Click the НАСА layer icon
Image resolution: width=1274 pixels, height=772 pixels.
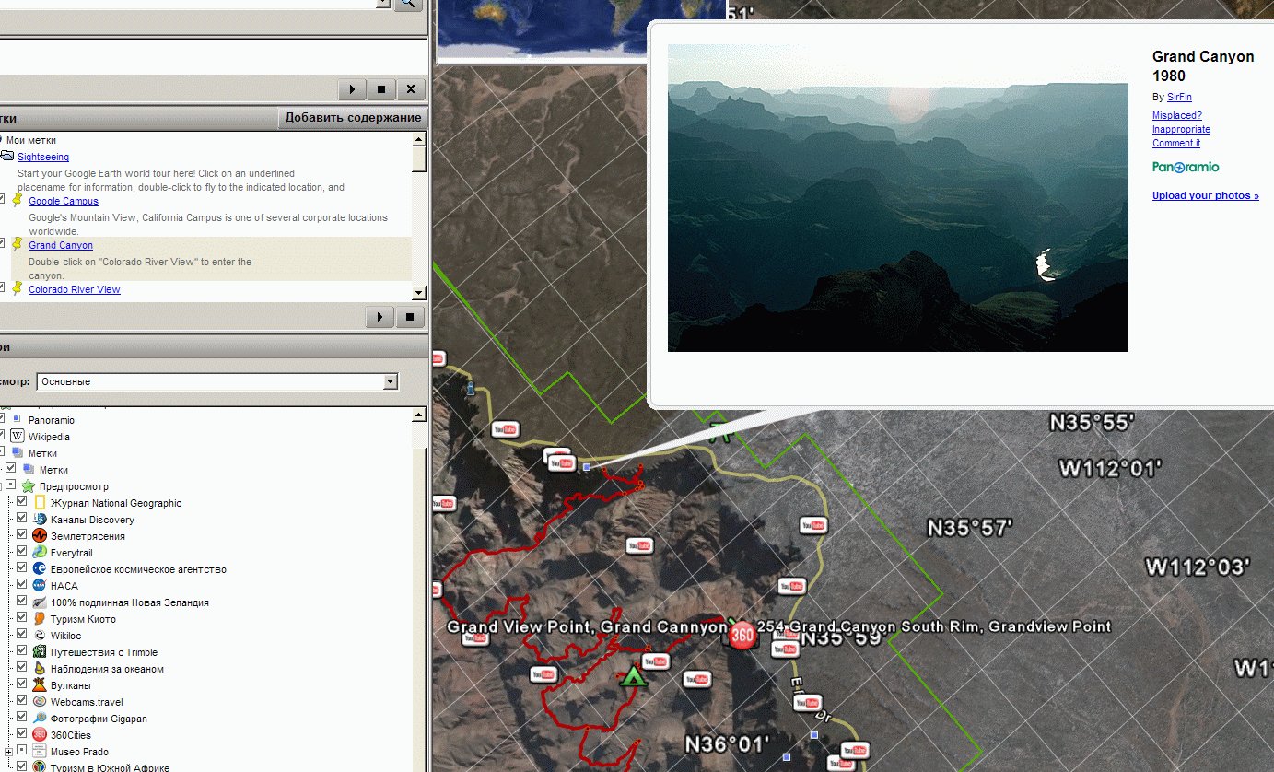pyautogui.click(x=40, y=586)
